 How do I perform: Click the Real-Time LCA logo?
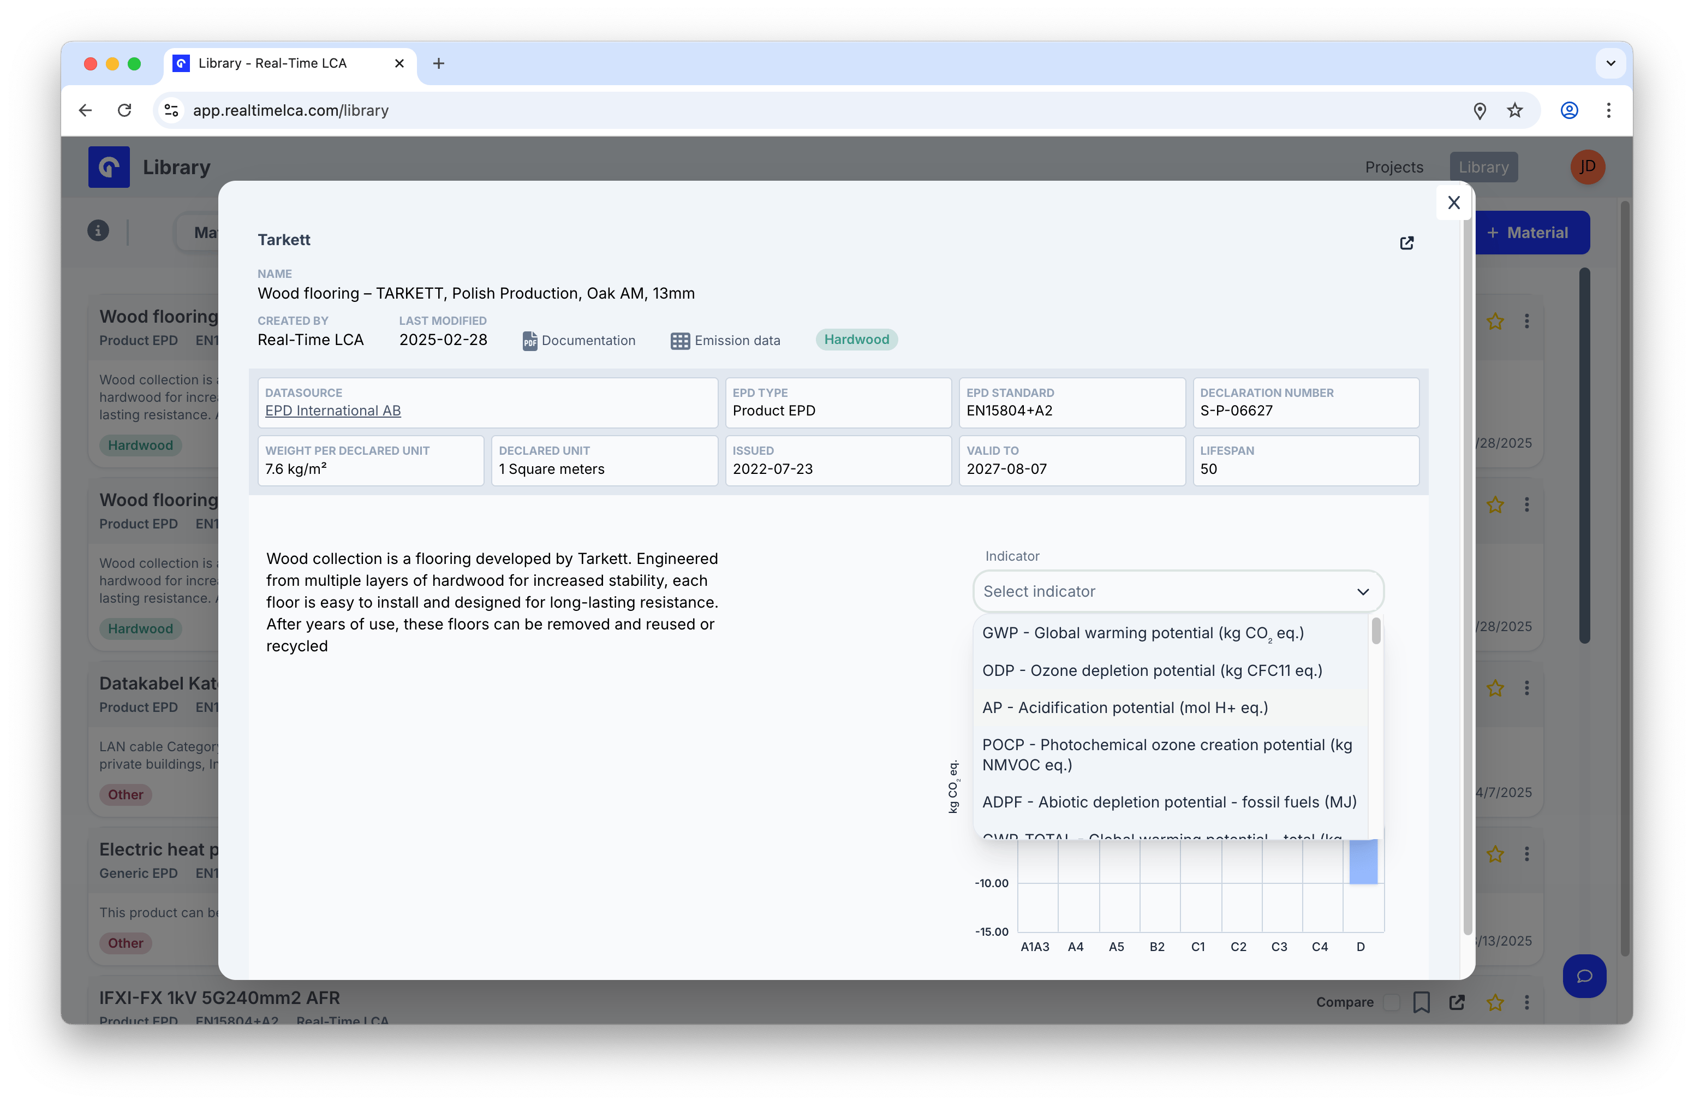click(x=109, y=167)
